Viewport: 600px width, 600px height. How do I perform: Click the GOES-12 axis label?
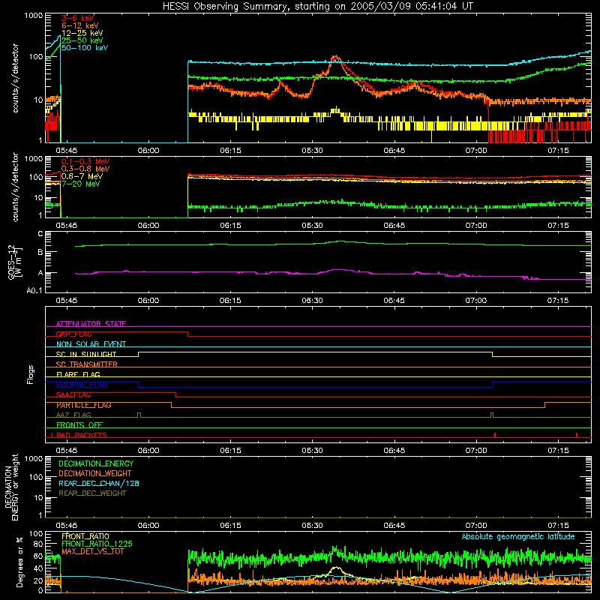coord(14,262)
